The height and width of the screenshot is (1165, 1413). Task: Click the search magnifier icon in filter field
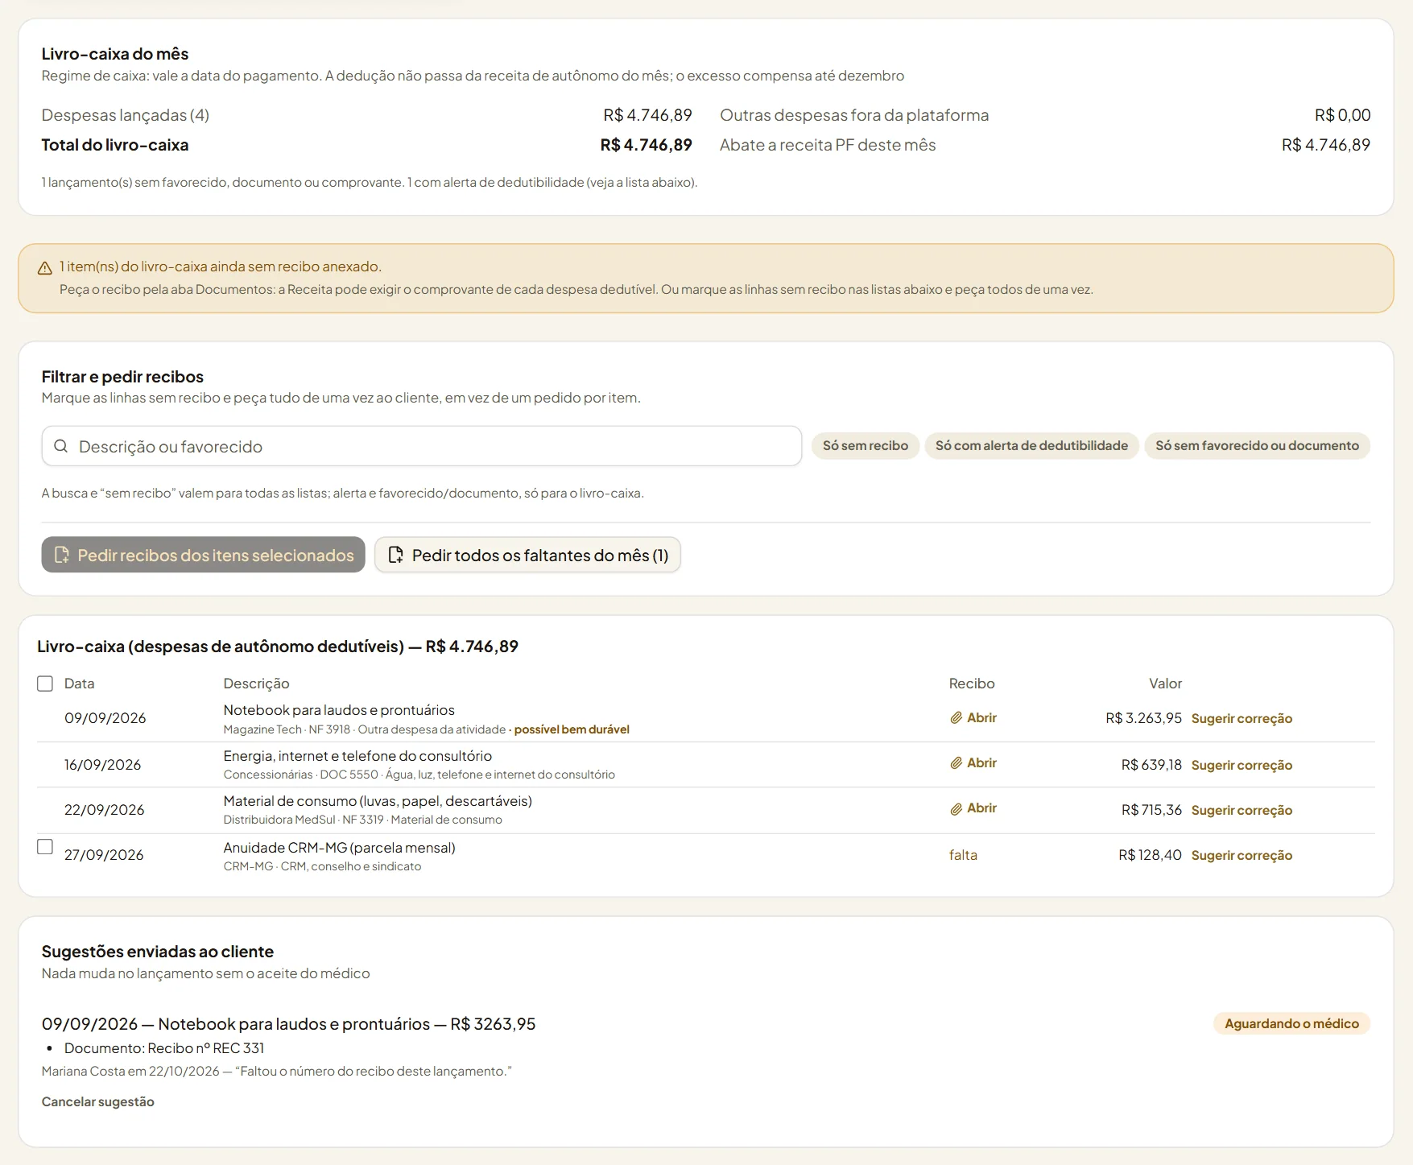(60, 446)
